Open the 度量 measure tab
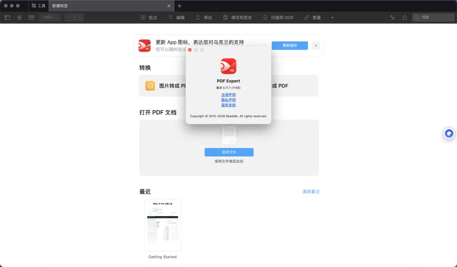This screenshot has height=267, width=457. click(x=312, y=17)
